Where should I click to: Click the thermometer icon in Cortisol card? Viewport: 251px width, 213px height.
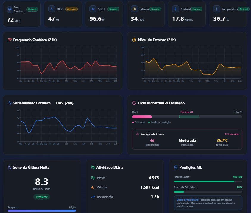(175, 9)
